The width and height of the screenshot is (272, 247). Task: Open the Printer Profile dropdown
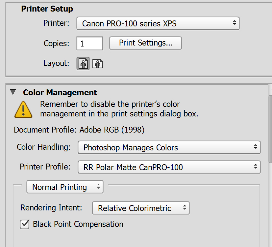coord(169,167)
